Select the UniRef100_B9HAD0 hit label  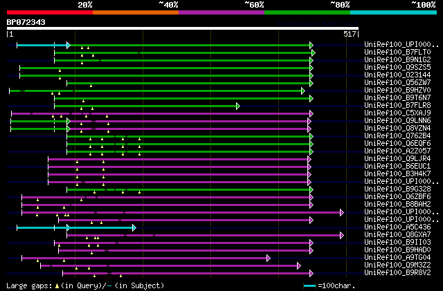(397, 250)
